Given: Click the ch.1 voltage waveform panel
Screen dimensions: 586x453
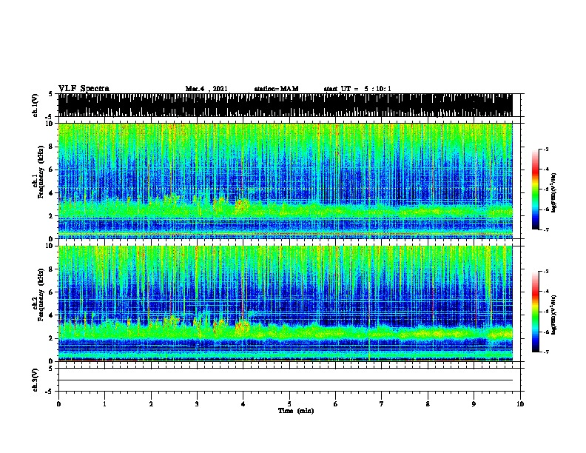Looking at the screenshot, I should click(x=286, y=105).
